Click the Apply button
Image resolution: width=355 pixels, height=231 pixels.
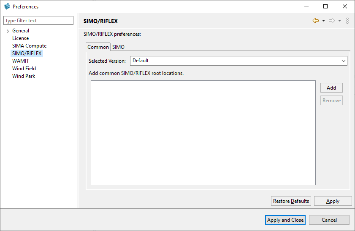click(333, 201)
